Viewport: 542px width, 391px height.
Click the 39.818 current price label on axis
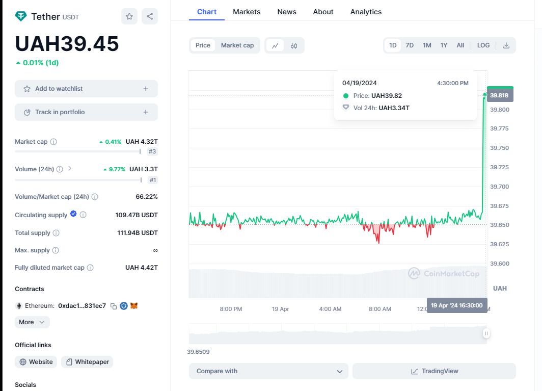500,95
